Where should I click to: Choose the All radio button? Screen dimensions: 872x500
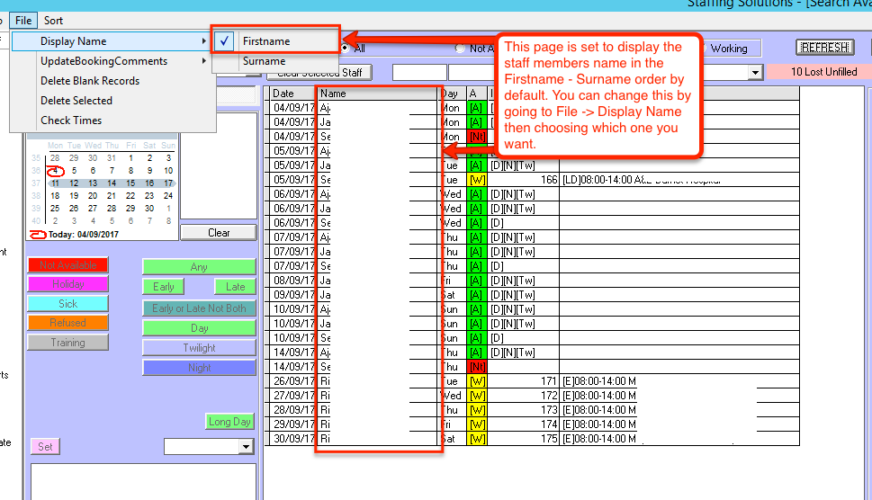point(345,49)
